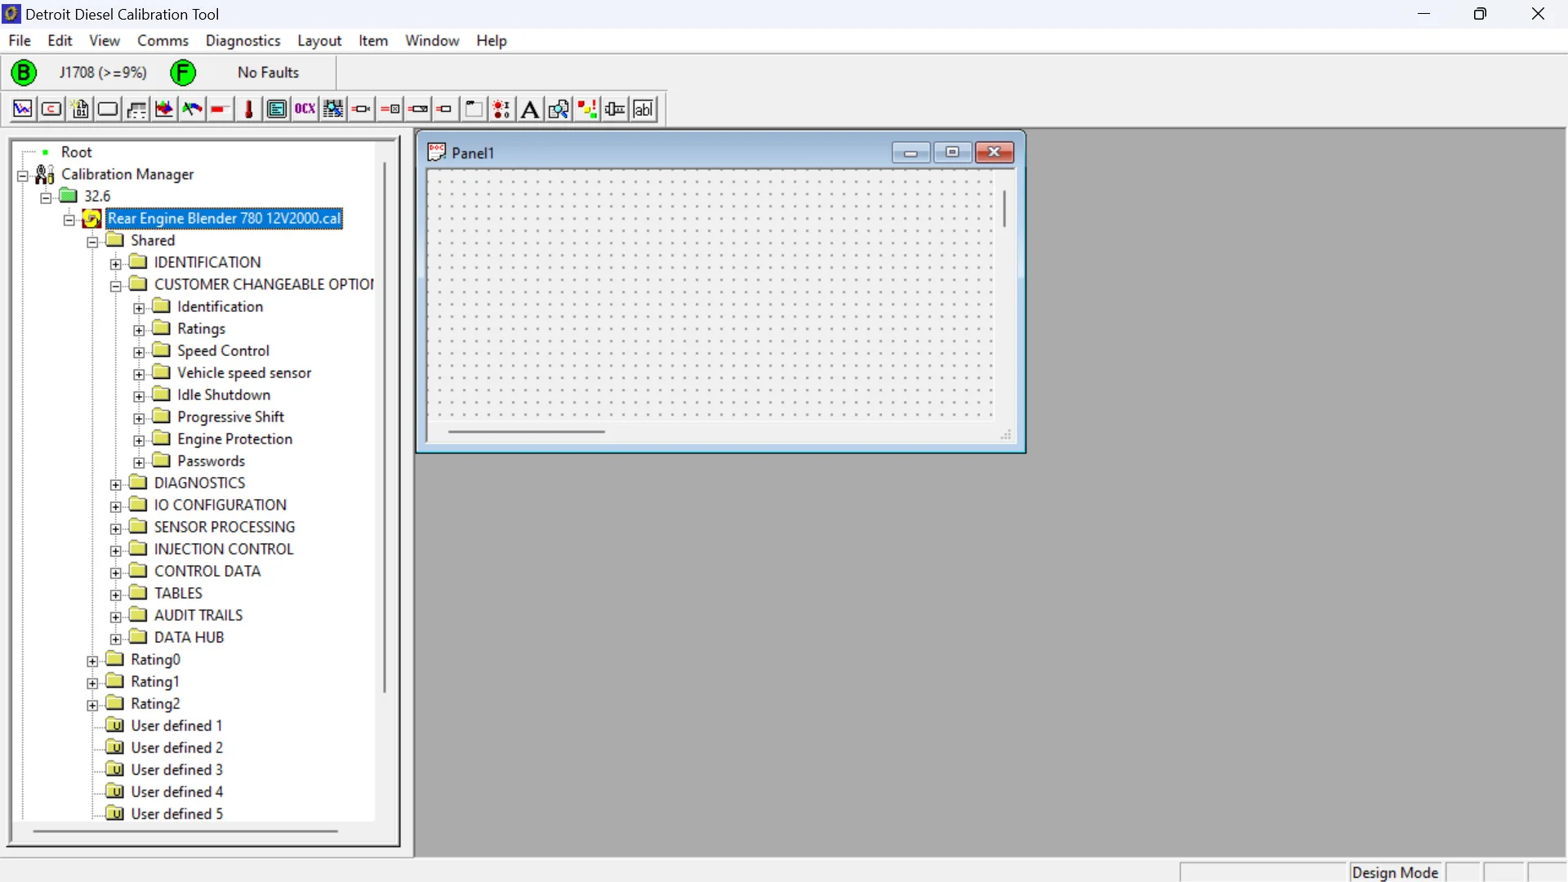Viewport: 1568px width, 882px height.
Task: Close the Panel1 child window
Action: pos(994,152)
